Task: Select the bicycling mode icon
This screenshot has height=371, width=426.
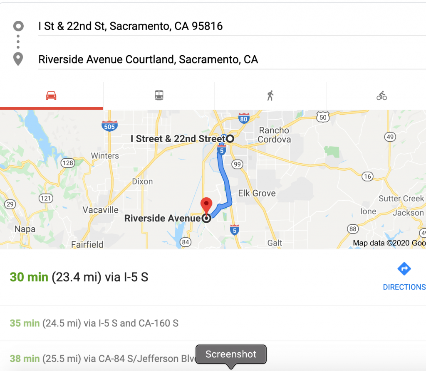Action: (x=381, y=96)
